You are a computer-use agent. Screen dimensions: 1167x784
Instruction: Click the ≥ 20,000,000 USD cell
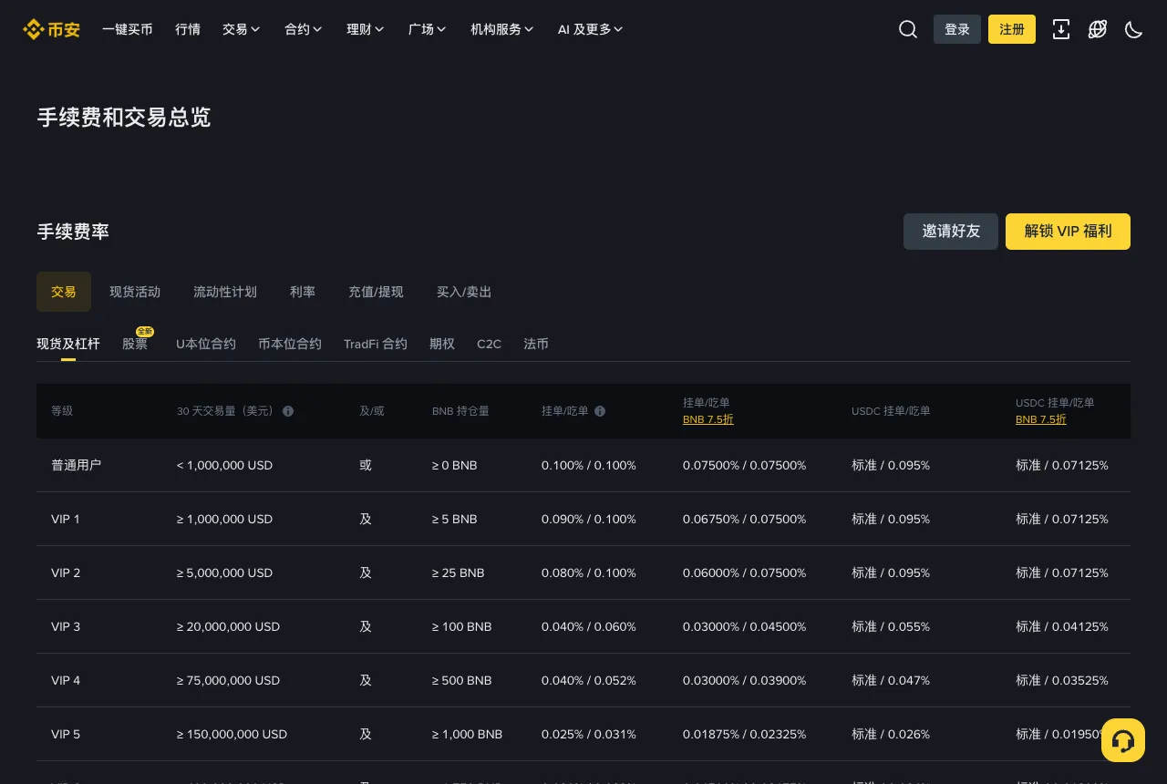tap(229, 626)
